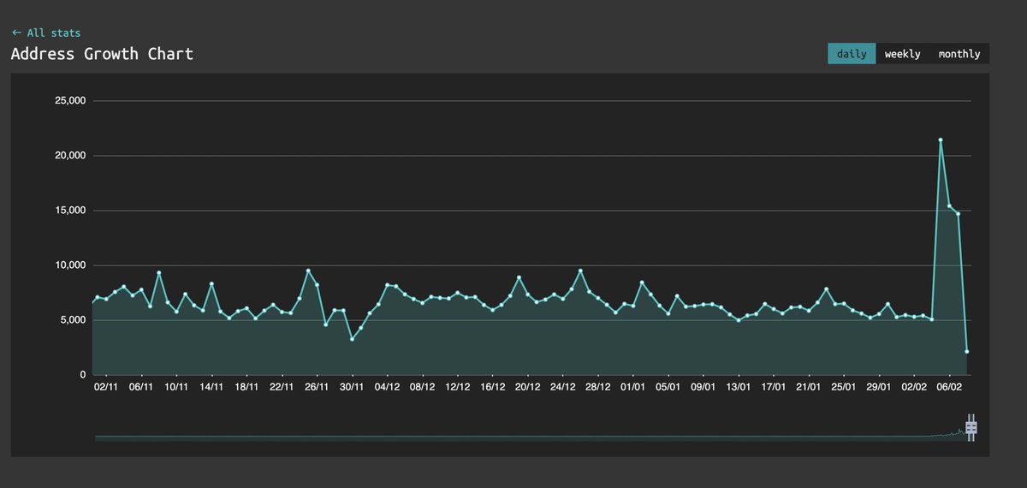
Task: Click the 13/01 date label
Action: click(x=739, y=387)
